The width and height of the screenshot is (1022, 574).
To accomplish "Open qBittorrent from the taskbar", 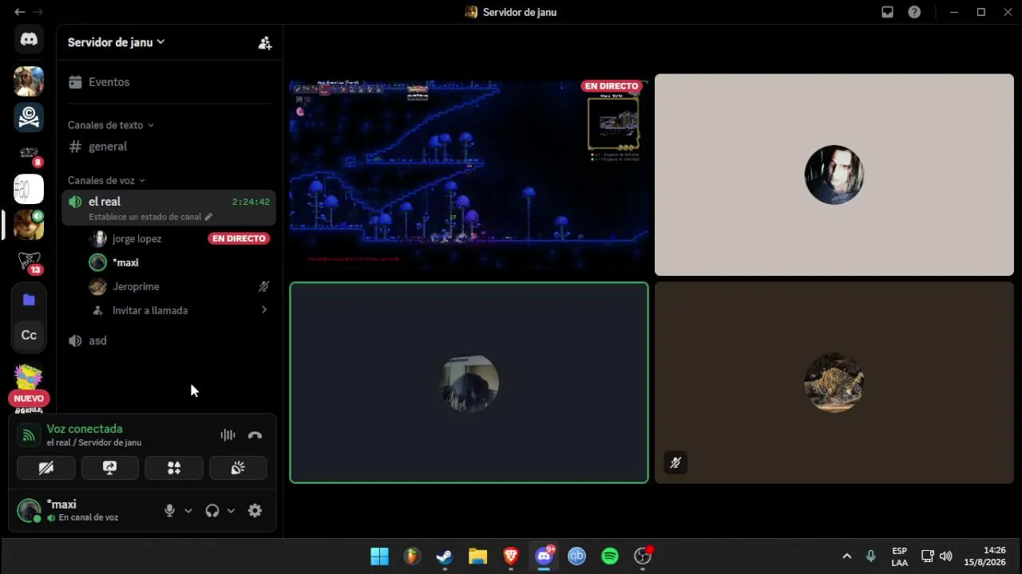I will coord(576,556).
